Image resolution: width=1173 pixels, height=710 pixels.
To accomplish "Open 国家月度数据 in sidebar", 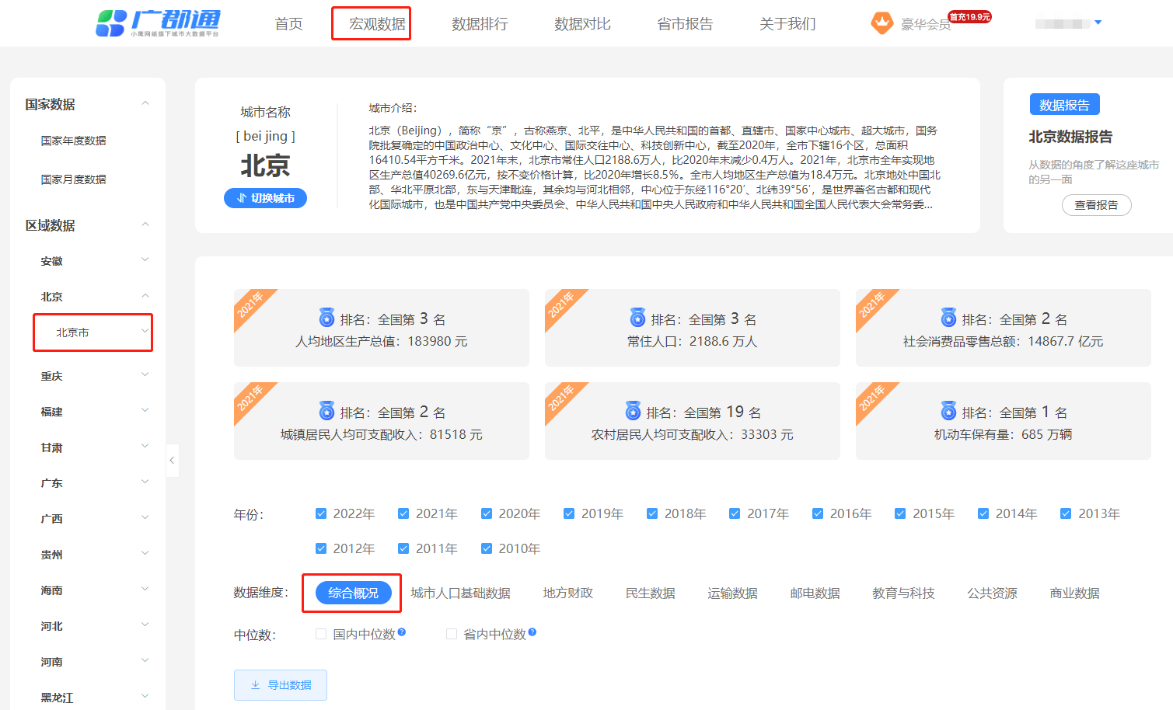I will [73, 179].
